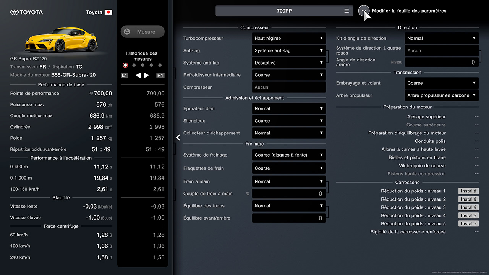
Task: Select the first measurement history dot
Action: [x=125, y=65]
